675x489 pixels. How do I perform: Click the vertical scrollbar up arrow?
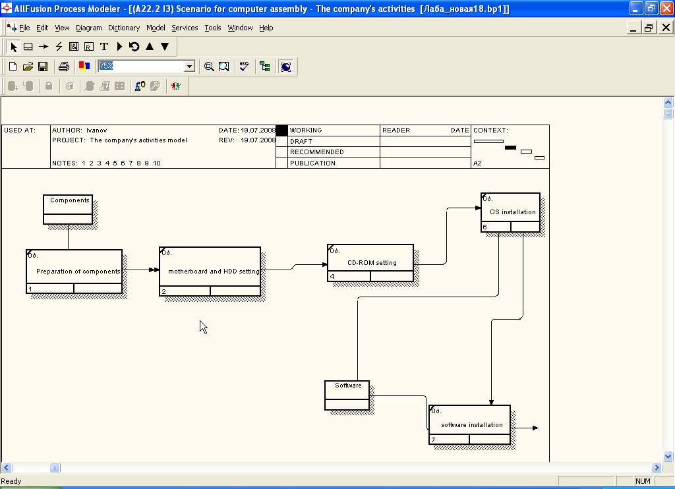(668, 102)
